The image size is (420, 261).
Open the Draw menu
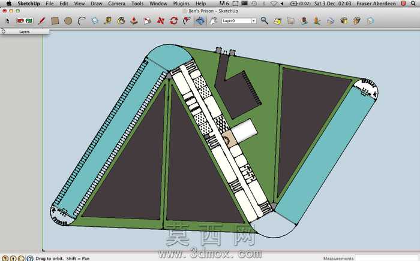click(97, 4)
